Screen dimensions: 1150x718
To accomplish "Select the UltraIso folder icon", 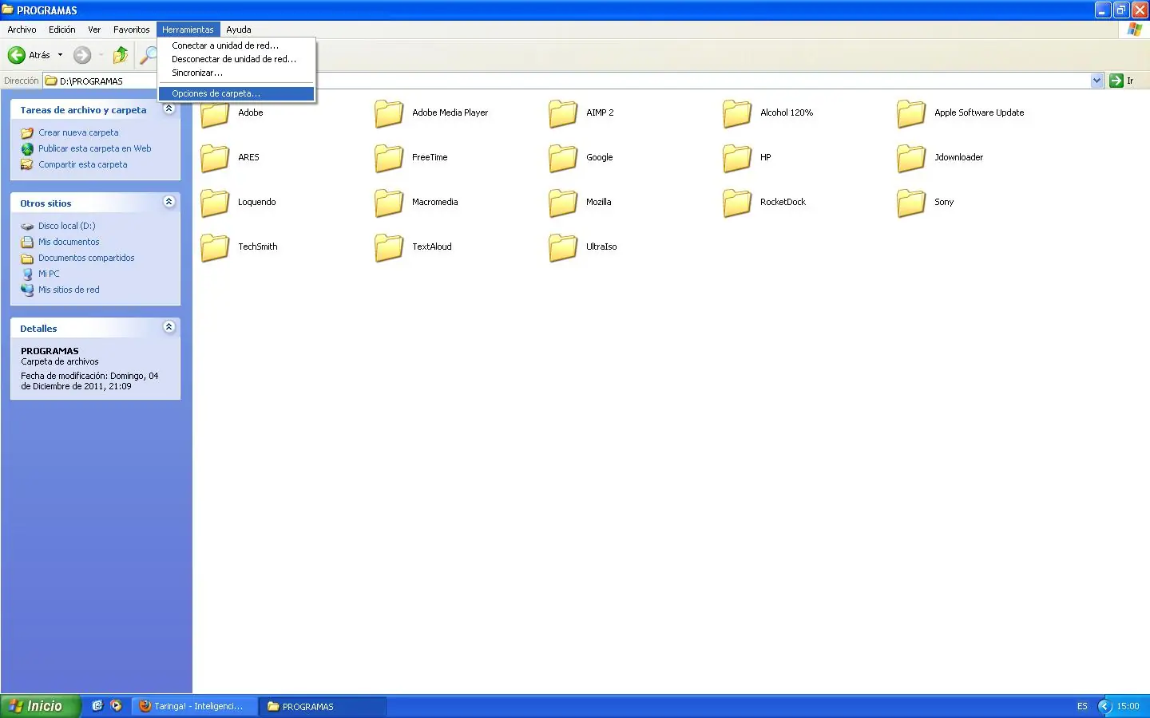I will point(563,247).
